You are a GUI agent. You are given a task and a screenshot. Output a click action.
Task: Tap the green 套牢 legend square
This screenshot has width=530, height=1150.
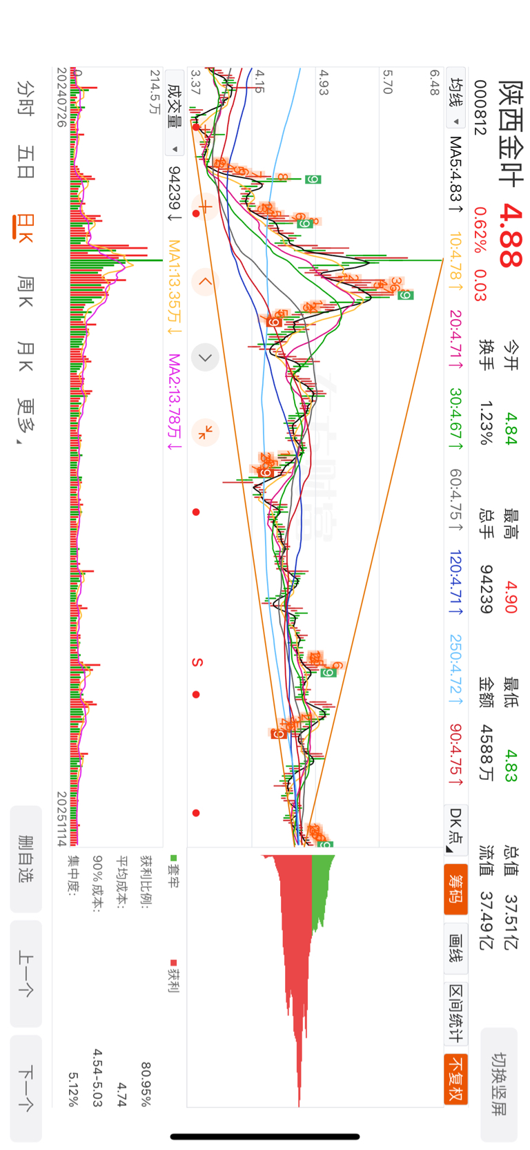(x=174, y=858)
